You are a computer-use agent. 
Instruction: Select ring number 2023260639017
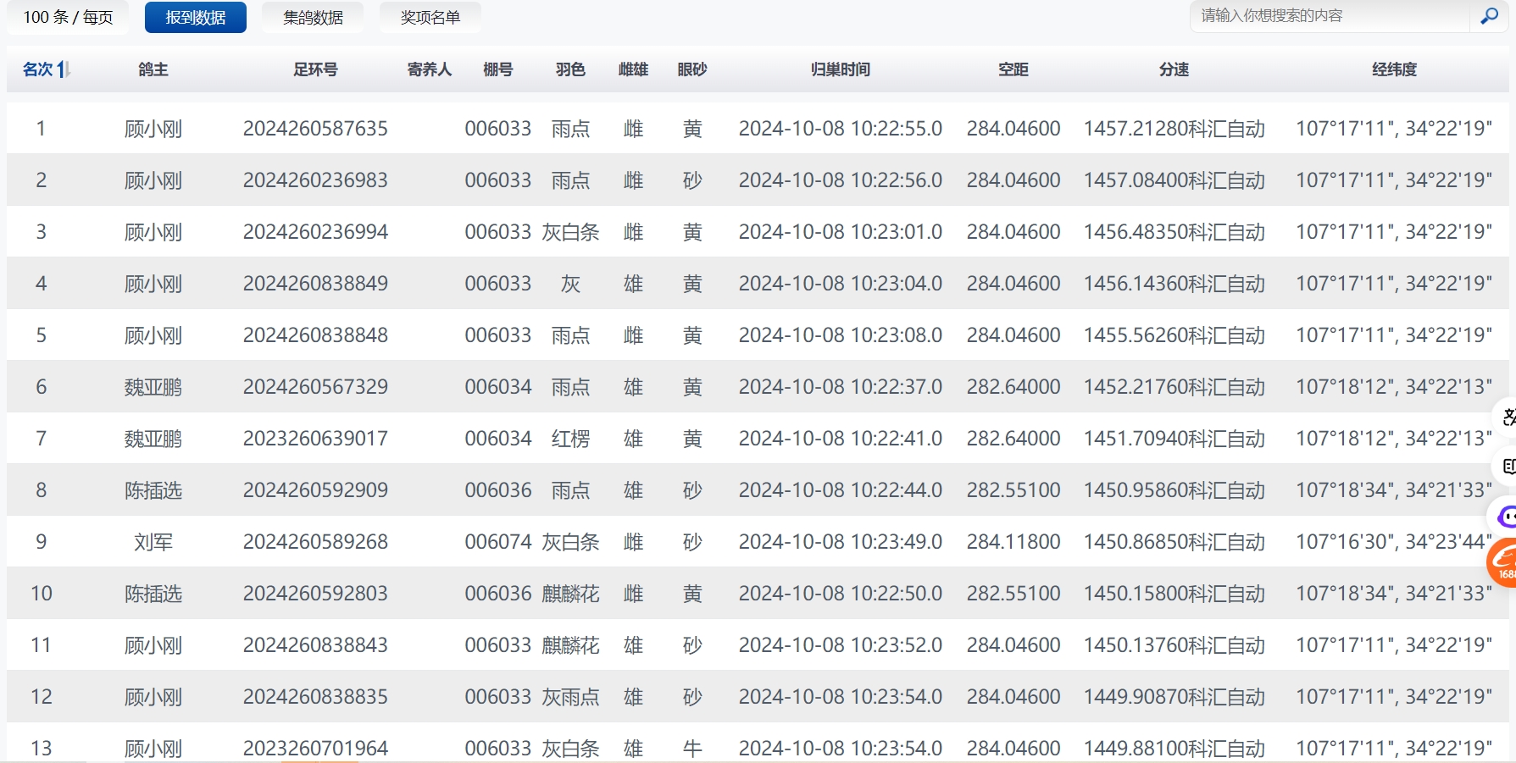[315, 439]
